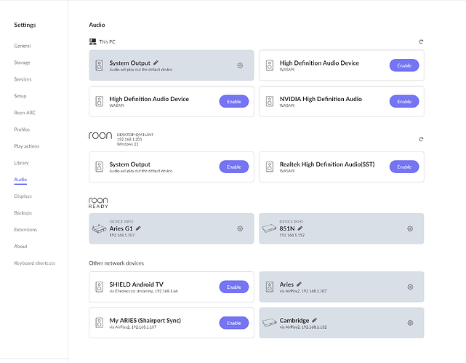
Task: Enable Realtek High Definition Audio(SST)
Action: [x=404, y=167]
